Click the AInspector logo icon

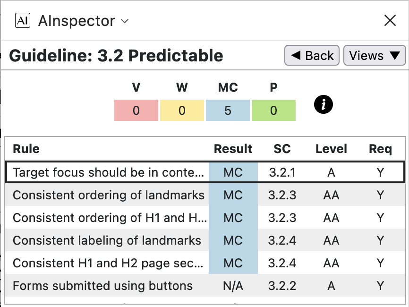pos(23,20)
